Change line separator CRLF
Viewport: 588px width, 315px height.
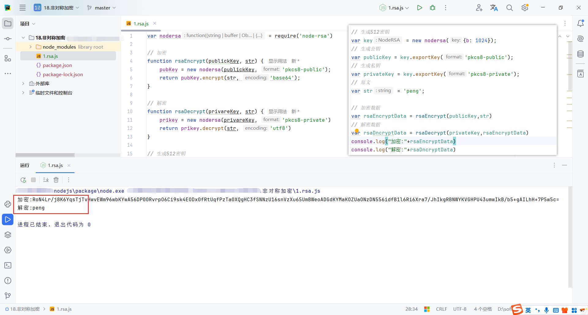(x=442, y=309)
